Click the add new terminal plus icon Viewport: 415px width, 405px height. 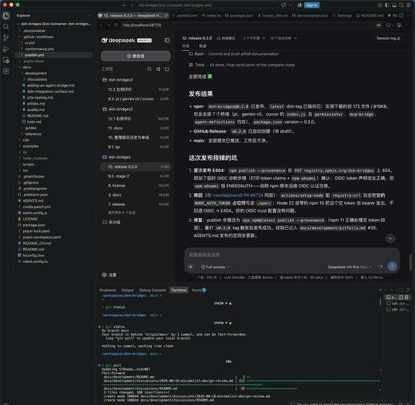[x=380, y=290]
